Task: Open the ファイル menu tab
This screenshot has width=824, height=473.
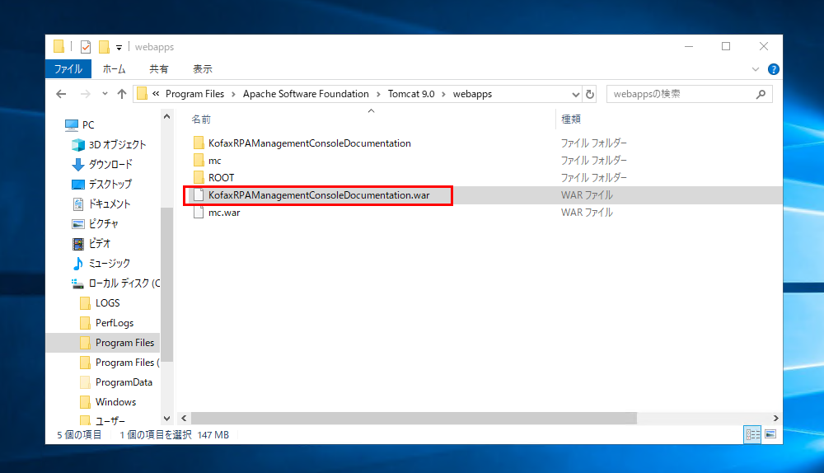Action: click(68, 69)
